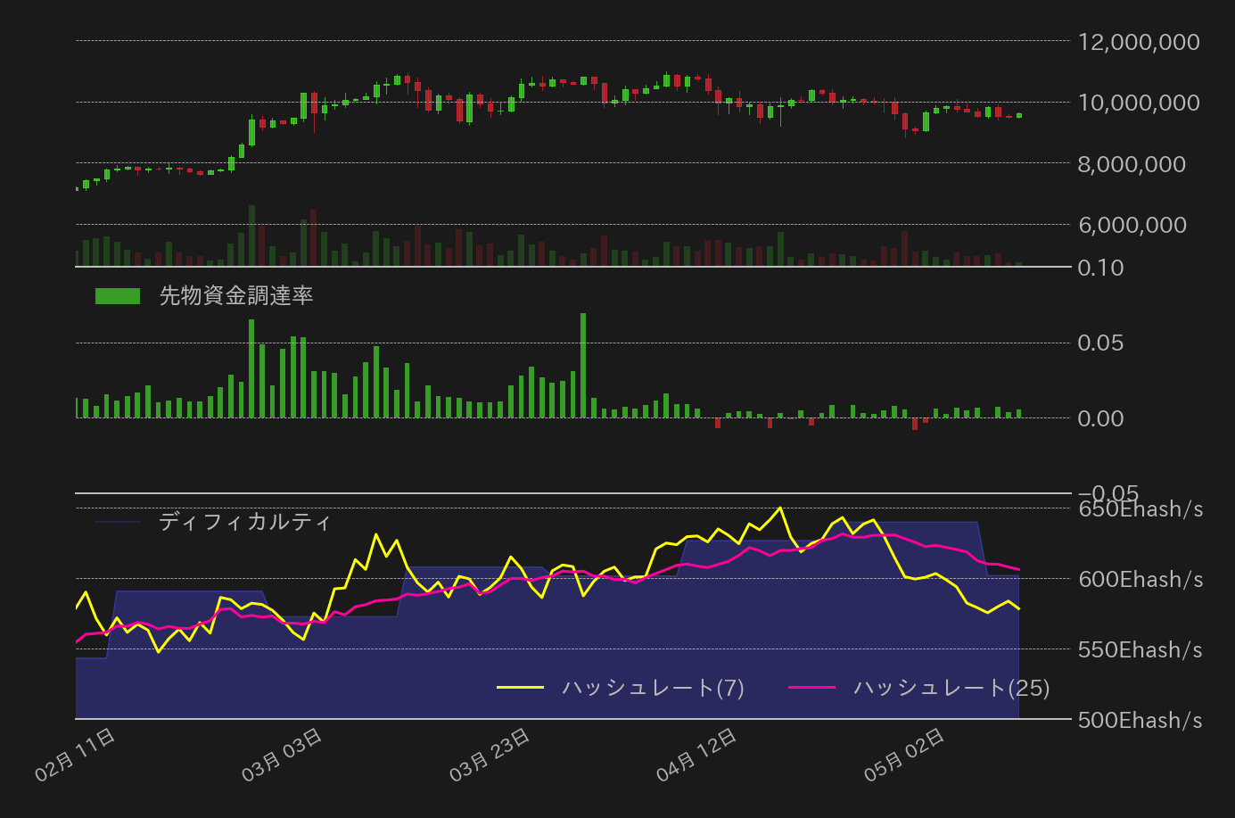Image resolution: width=1235 pixels, height=818 pixels.
Task: Select the 10,000,000 price axis label
Action: pos(1139,103)
